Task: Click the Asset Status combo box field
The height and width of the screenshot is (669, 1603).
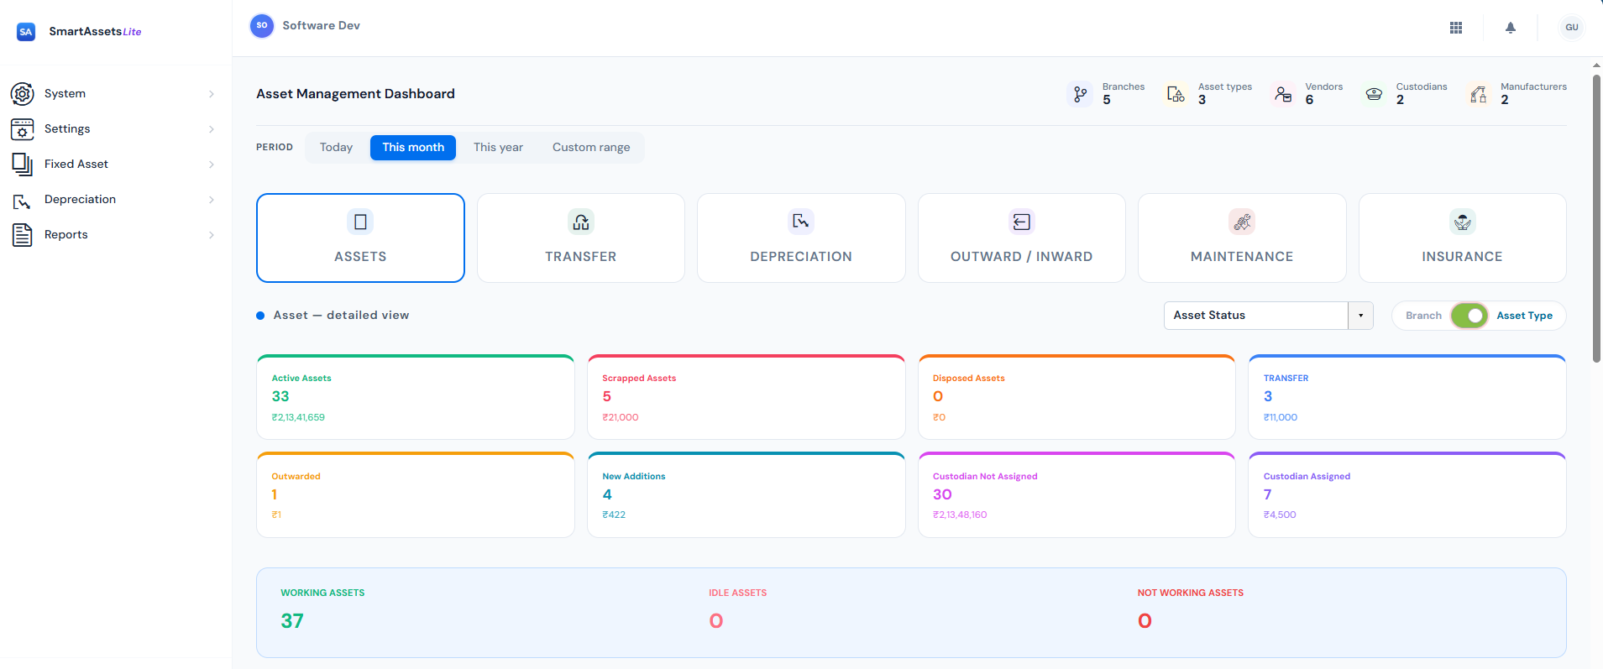Action: [x=1268, y=316]
